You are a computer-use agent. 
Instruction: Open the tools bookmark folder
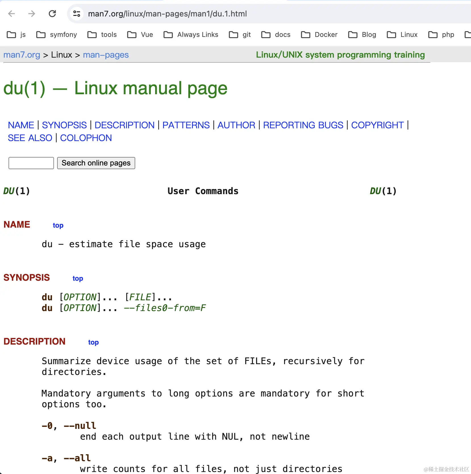tap(102, 35)
